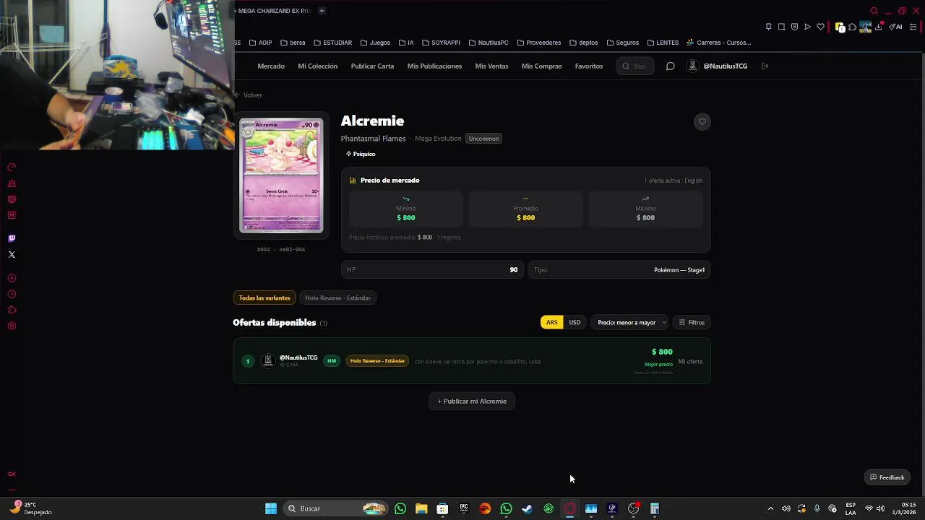Open the browser extensions puzzle icon

click(853, 27)
